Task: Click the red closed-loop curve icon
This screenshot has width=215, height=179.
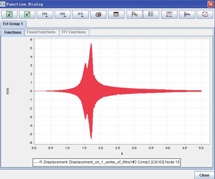Action: pyautogui.click(x=205, y=14)
